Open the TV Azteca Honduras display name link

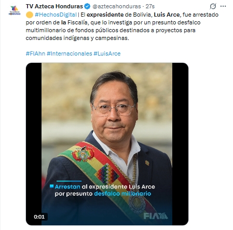coord(54,6)
